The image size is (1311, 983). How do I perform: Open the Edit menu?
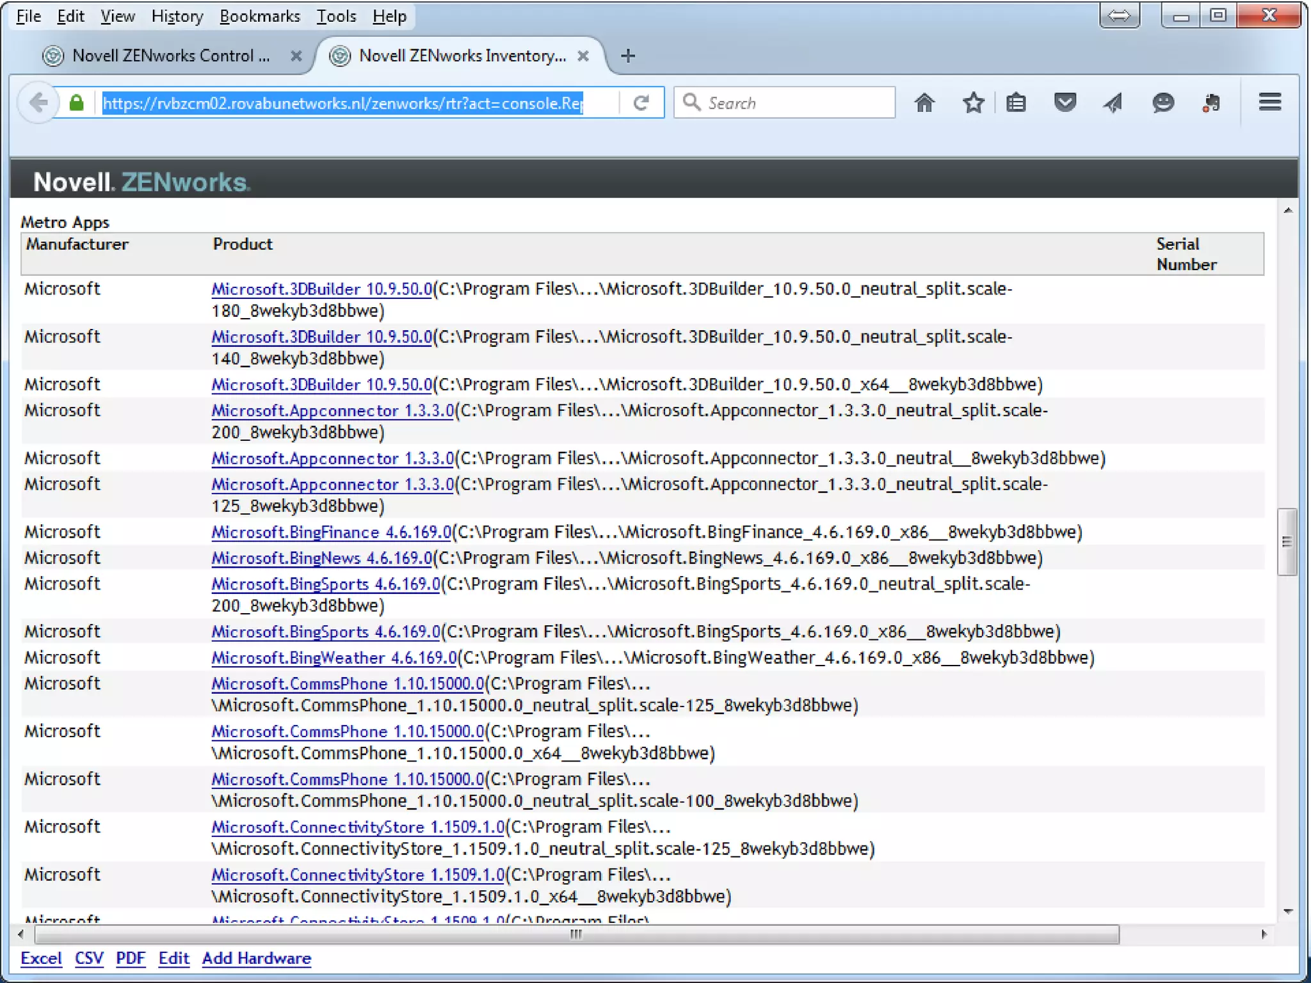coord(70,16)
